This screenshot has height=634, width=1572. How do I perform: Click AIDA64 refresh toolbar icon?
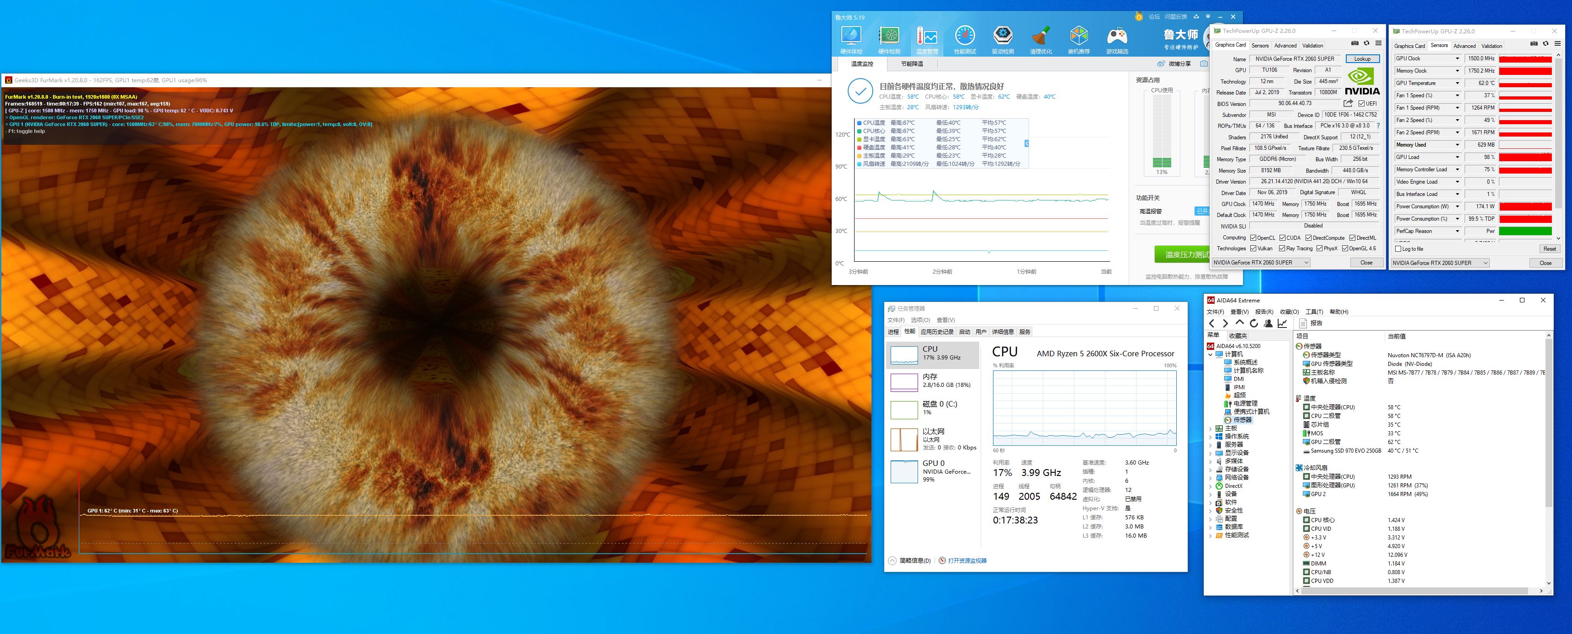tap(1253, 323)
